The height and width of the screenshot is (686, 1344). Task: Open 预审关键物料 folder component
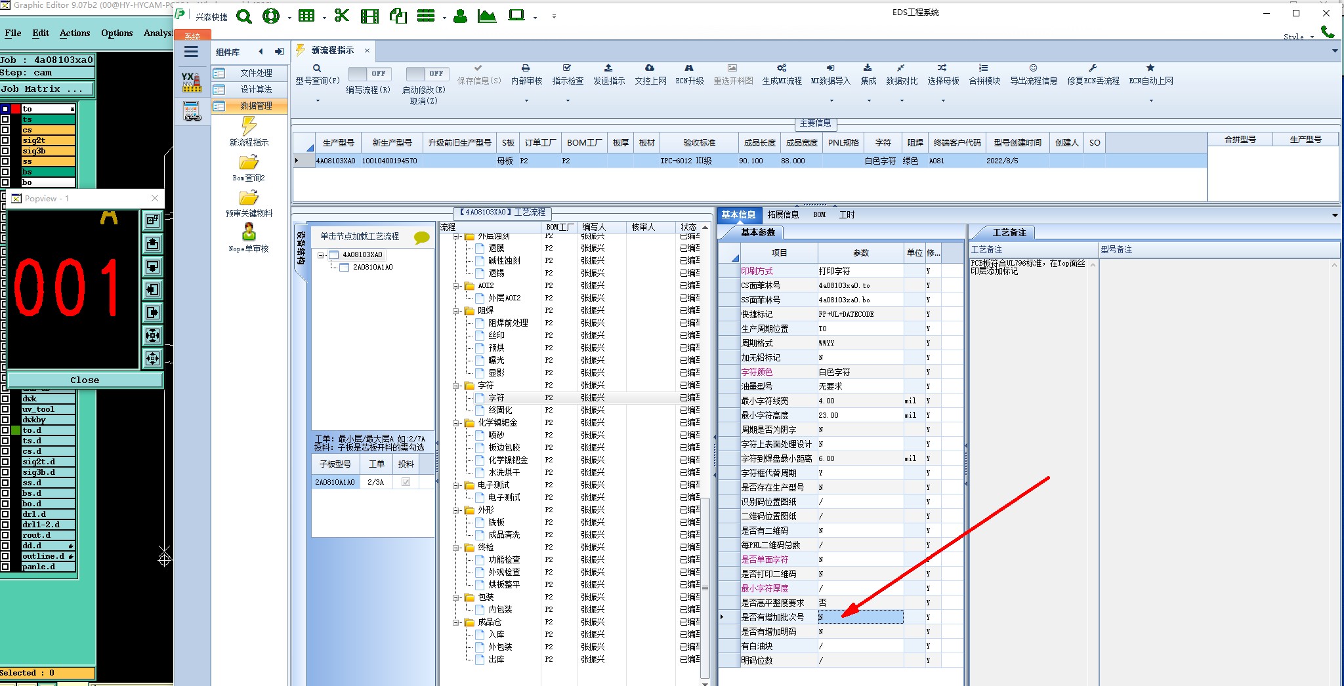(249, 203)
